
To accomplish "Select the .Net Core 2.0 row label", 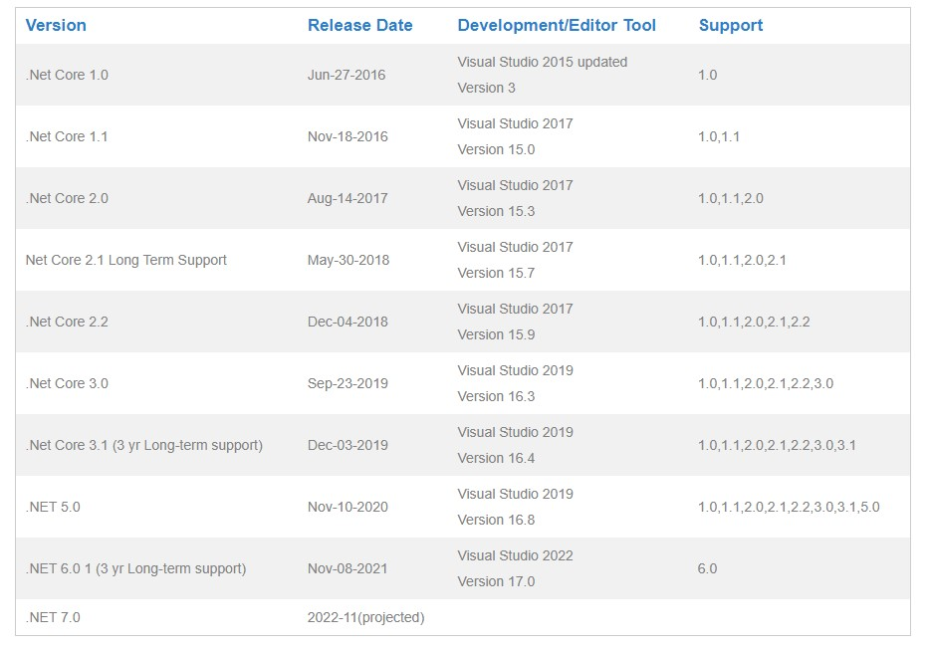I will point(67,198).
